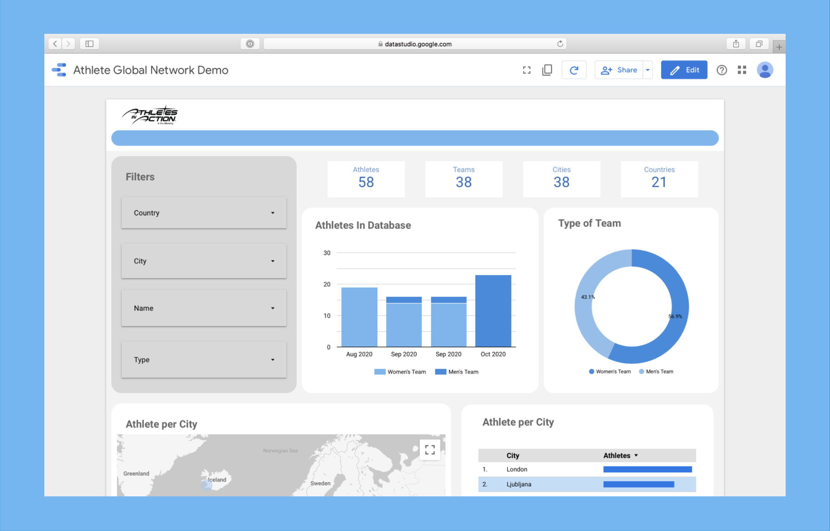The height and width of the screenshot is (531, 830).
Task: Open the Country filter dropdown
Action: click(x=204, y=213)
